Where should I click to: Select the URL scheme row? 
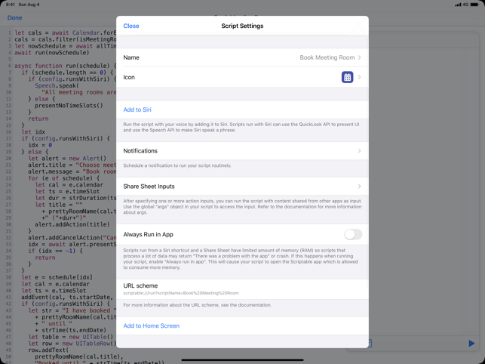[x=242, y=288]
